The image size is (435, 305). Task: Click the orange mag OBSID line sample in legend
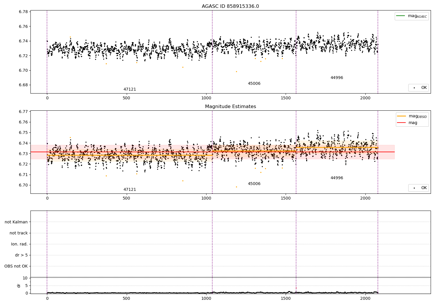(x=401, y=116)
